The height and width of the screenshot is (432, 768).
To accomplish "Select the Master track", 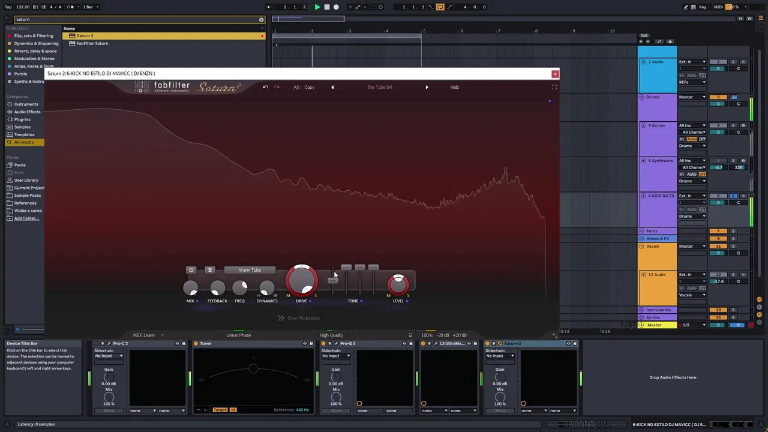I will (658, 325).
